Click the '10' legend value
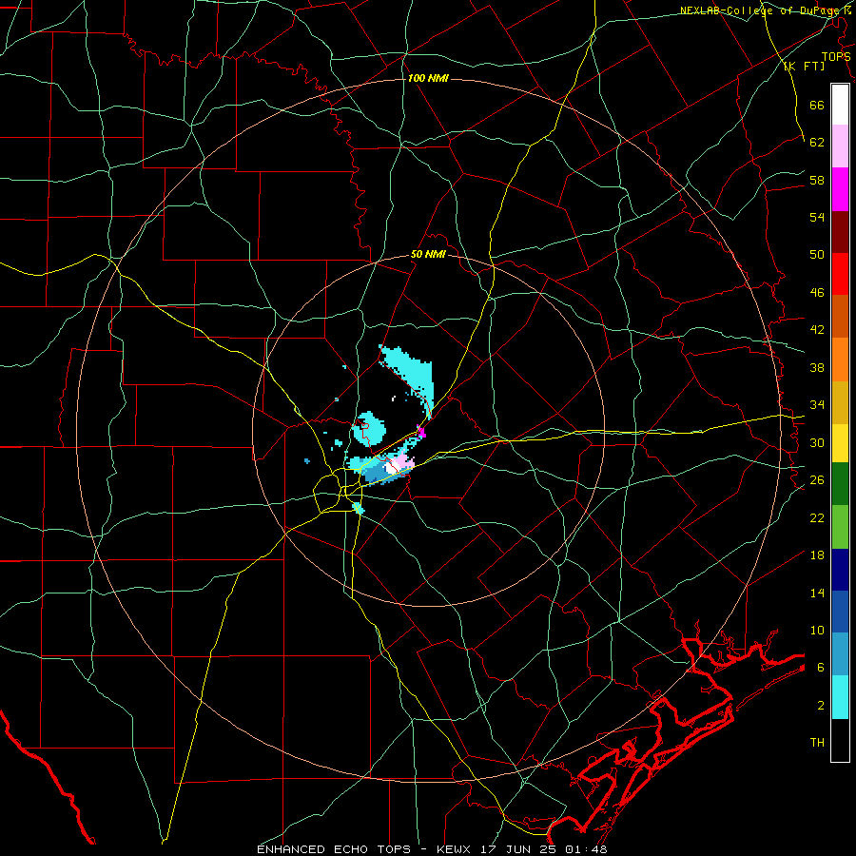This screenshot has width=856, height=856. tap(817, 630)
